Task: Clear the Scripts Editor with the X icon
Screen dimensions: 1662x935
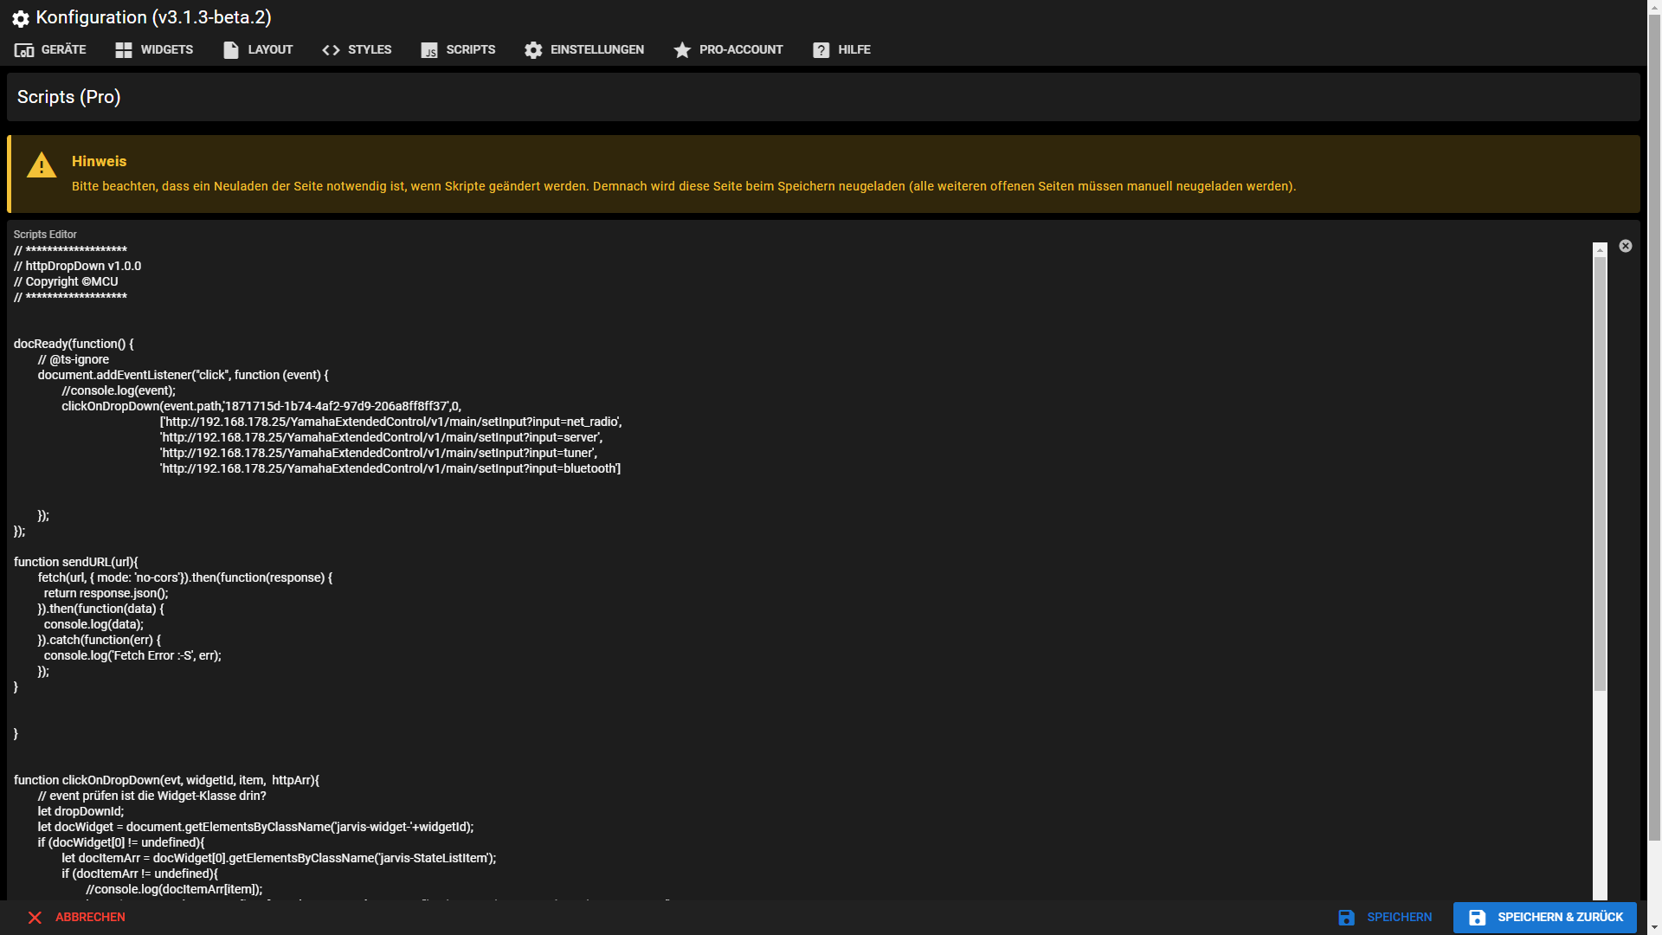Action: 1626,246
